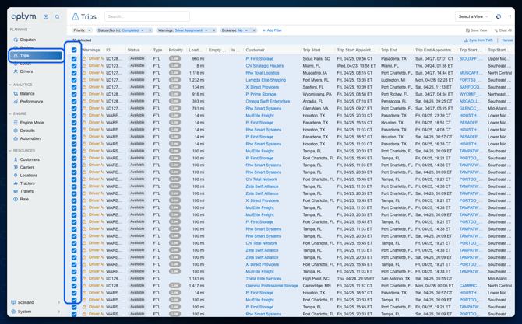Click the Defaults gear icon under Engine
This screenshot has height=324, width=522.
pyautogui.click(x=16, y=131)
